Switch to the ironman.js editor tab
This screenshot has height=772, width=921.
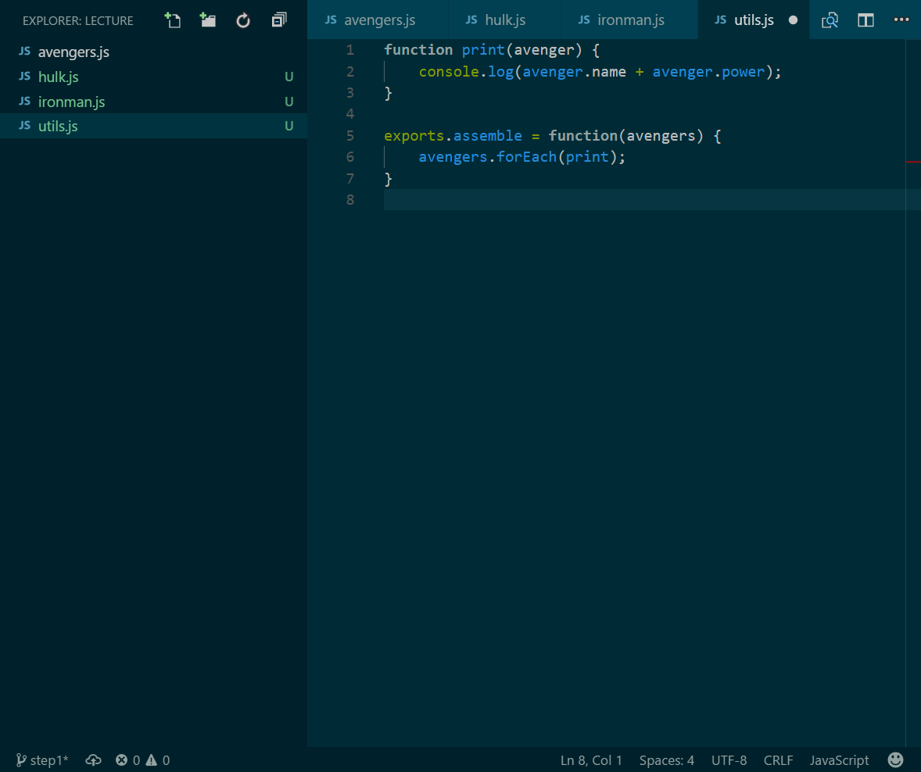pos(629,20)
